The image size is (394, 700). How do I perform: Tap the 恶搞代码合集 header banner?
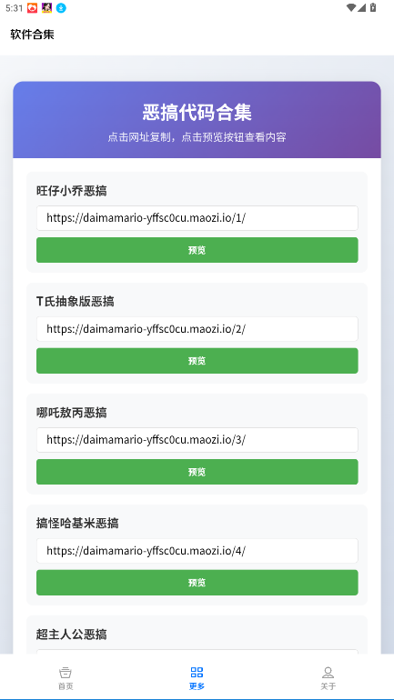click(197, 120)
